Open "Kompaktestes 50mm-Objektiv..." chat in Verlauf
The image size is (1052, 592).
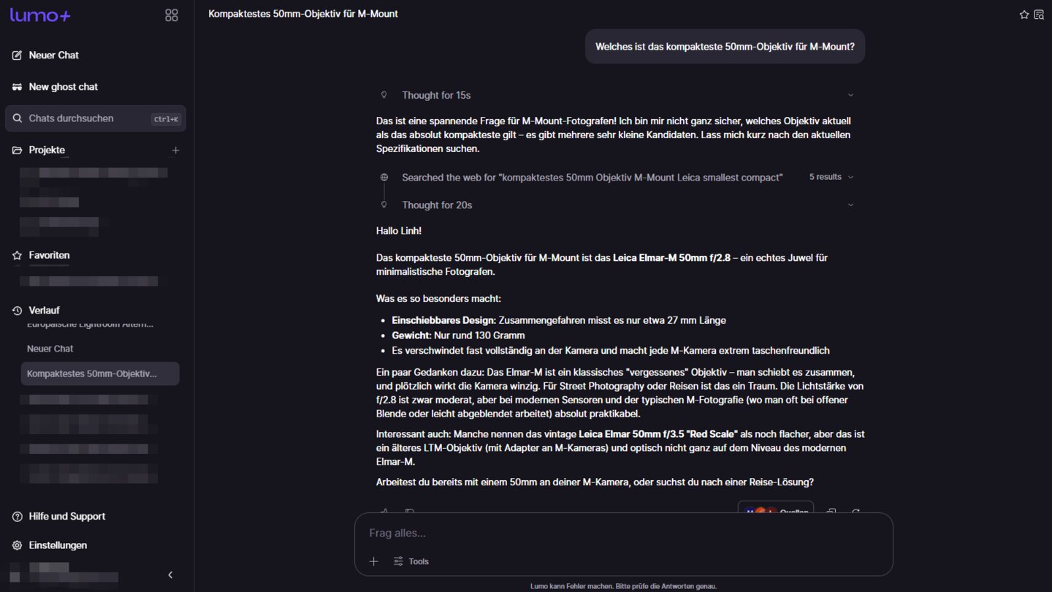(100, 373)
